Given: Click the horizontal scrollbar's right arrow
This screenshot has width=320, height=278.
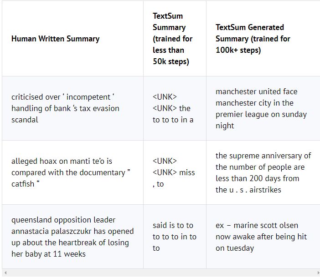Looking at the screenshot, I should click(x=315, y=273).
